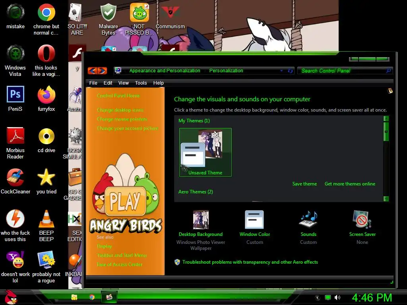Viewport: 407px width, 305px height.
Task: Open 'Ease of Access Center' link
Action: (x=119, y=264)
